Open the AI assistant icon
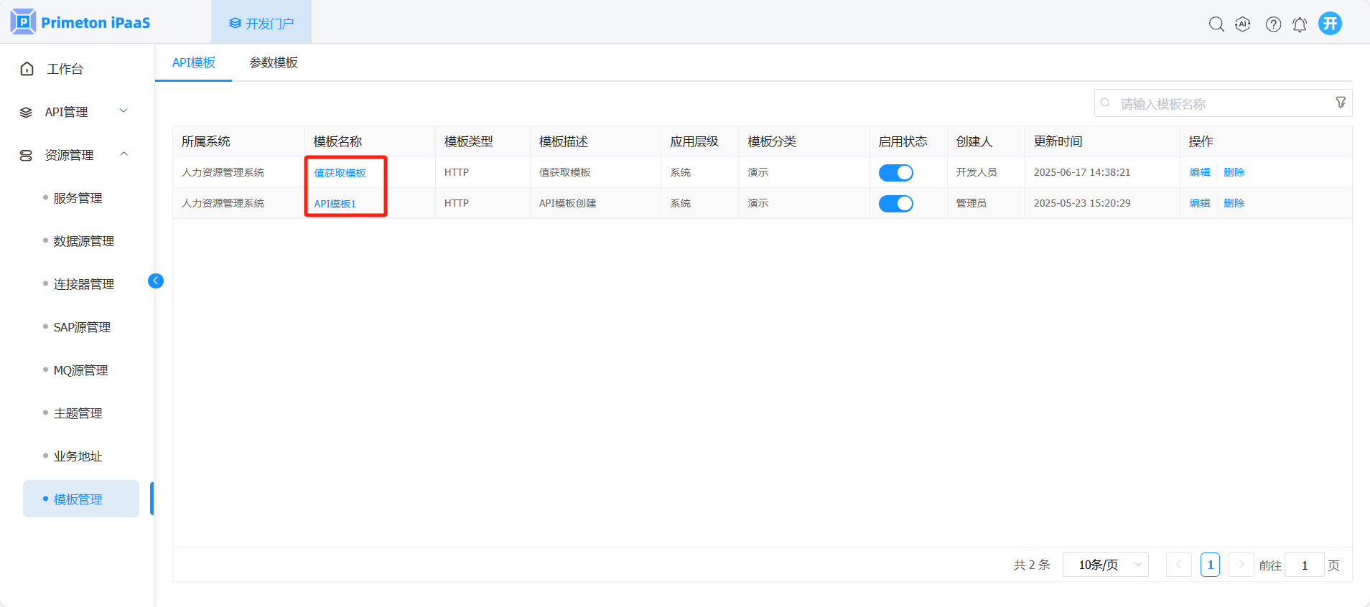Viewport: 1370px width, 607px height. point(1243,24)
